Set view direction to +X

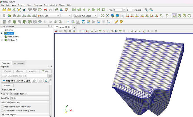pos(127,16)
